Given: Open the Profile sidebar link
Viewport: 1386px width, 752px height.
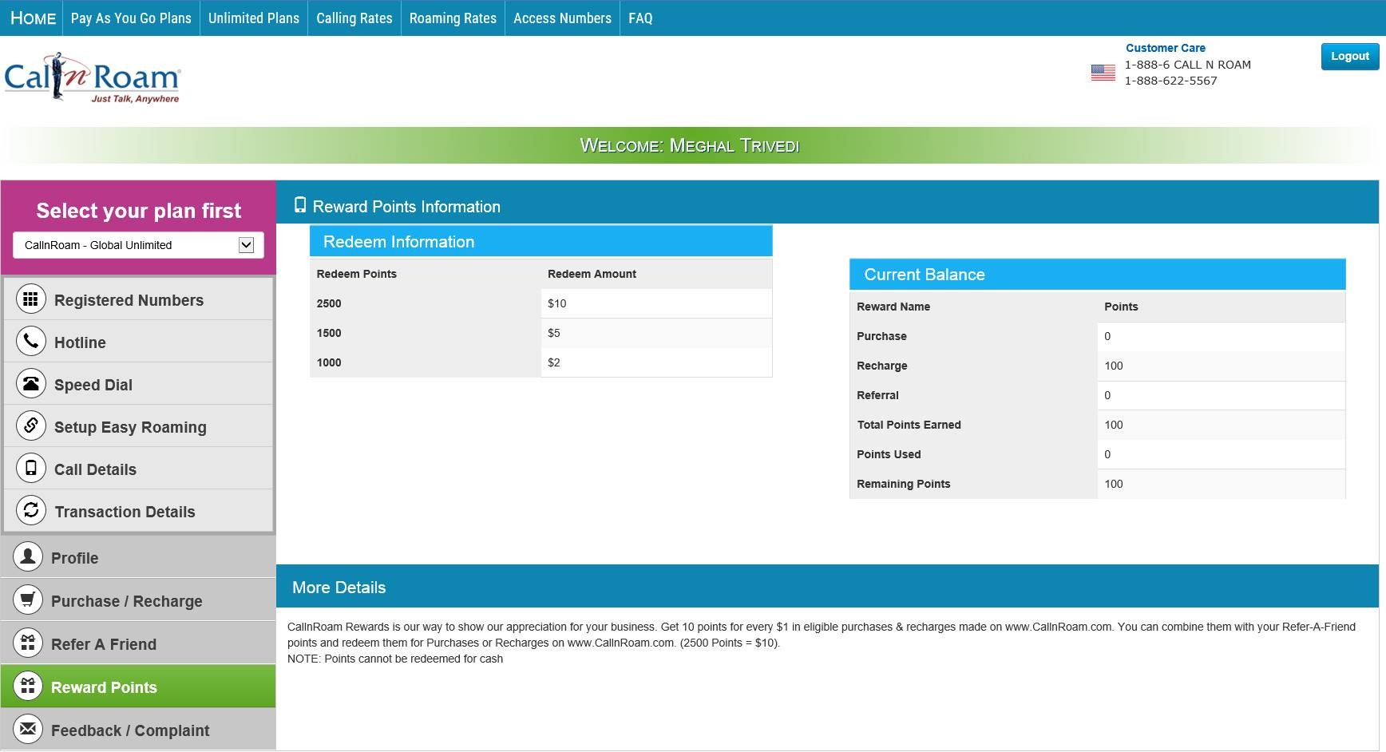Looking at the screenshot, I should [x=138, y=557].
